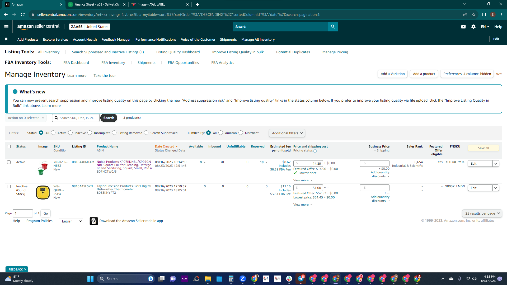Open the 25 results per page dropdown
The height and width of the screenshot is (285, 507).
[x=482, y=213]
